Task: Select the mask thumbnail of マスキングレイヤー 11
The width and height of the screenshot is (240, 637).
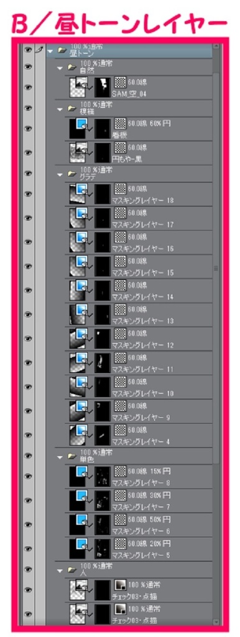Action: [x=103, y=363]
